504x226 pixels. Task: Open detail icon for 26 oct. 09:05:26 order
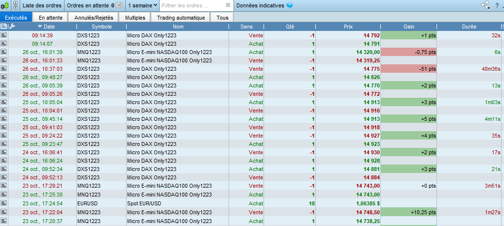pos(4,94)
